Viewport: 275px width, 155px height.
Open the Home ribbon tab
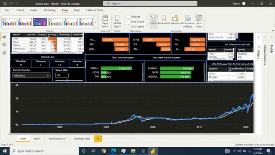[20, 10]
